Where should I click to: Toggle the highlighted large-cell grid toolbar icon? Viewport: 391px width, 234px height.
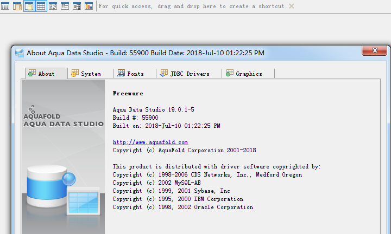[x=41, y=6]
